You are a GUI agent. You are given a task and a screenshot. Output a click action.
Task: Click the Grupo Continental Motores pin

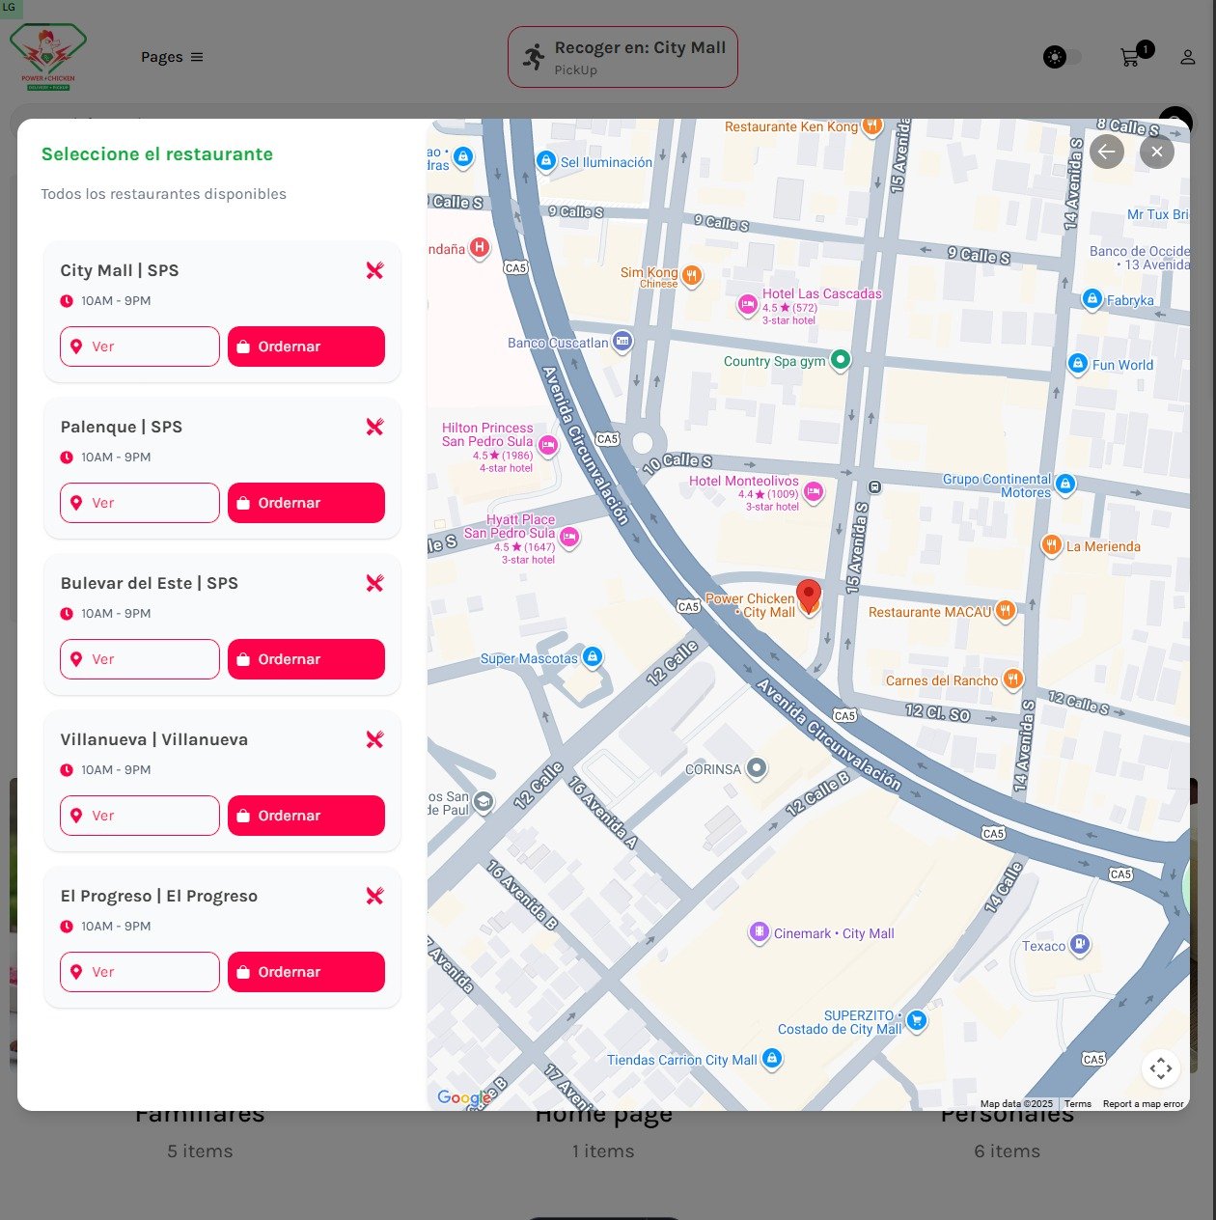tap(1064, 484)
